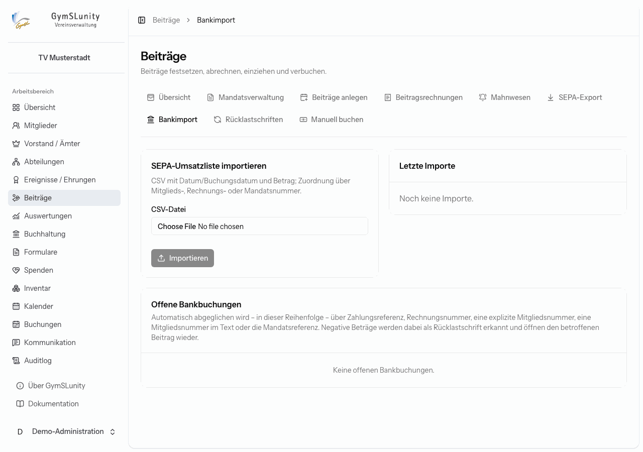Select the Rücklastschriften tab
The height and width of the screenshot is (452, 643).
click(248, 120)
